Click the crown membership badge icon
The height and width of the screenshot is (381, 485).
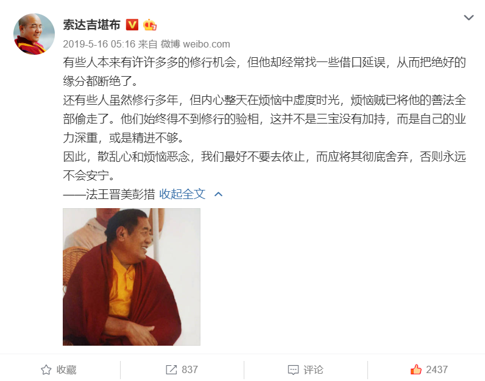[150, 25]
